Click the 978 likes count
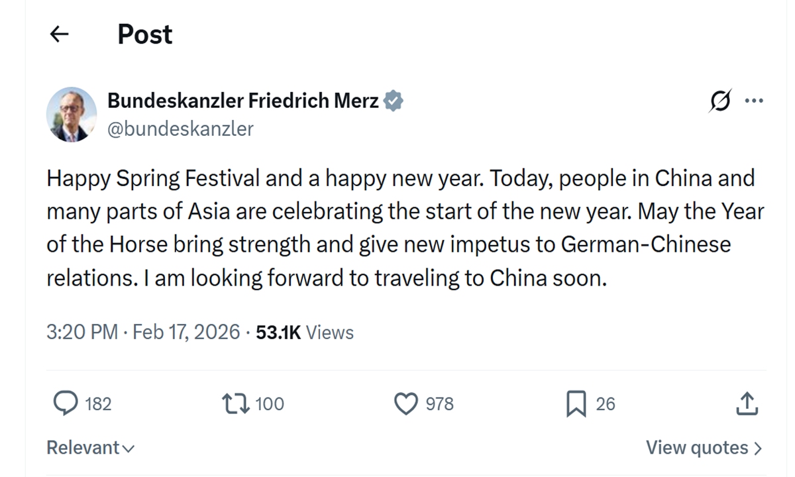 [x=441, y=403]
